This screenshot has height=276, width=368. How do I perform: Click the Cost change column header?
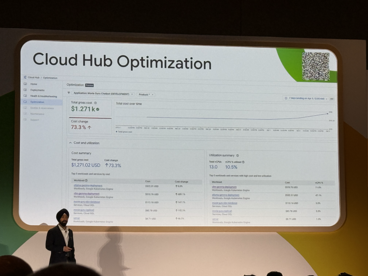click(x=181, y=181)
